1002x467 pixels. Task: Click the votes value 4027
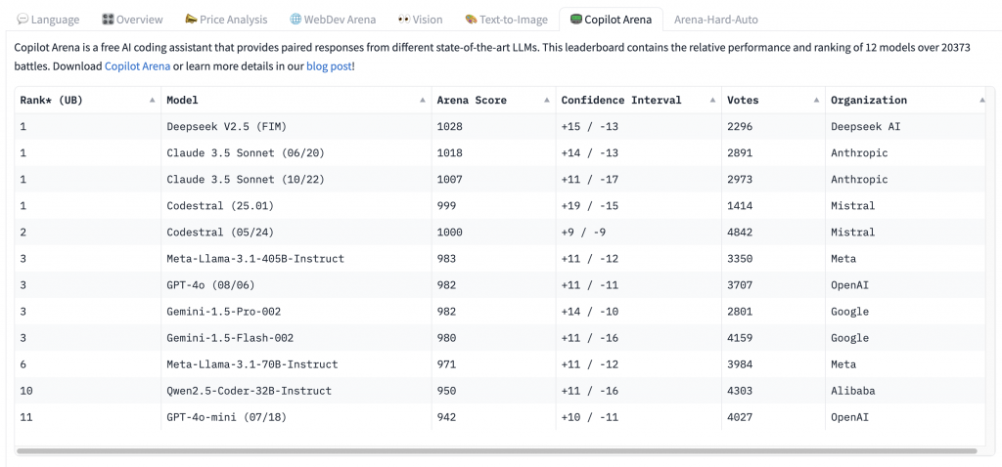pos(740,417)
